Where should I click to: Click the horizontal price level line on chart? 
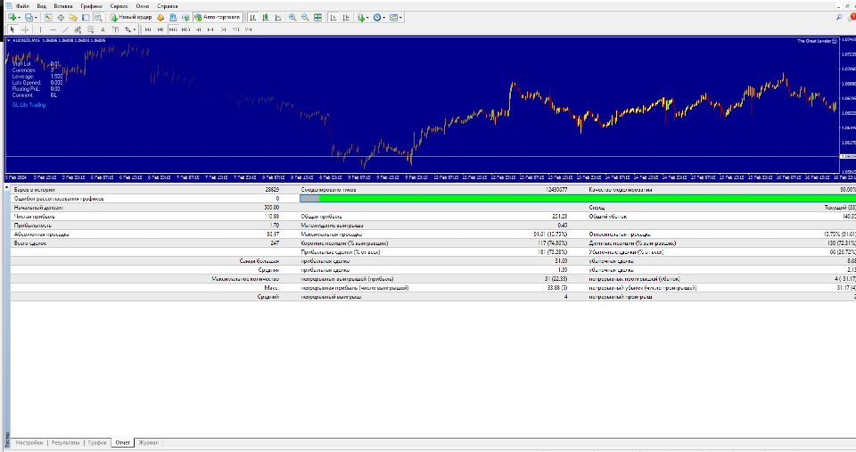(422, 157)
